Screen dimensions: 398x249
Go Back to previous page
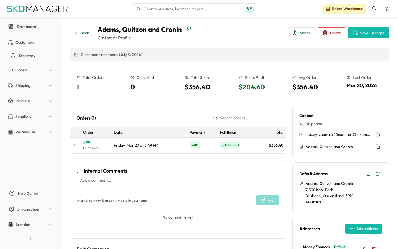click(x=82, y=33)
